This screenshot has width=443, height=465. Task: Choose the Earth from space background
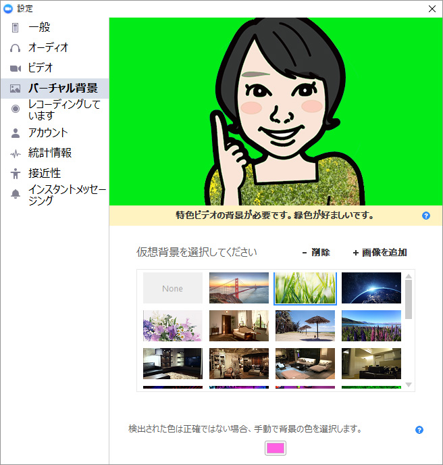(371, 289)
